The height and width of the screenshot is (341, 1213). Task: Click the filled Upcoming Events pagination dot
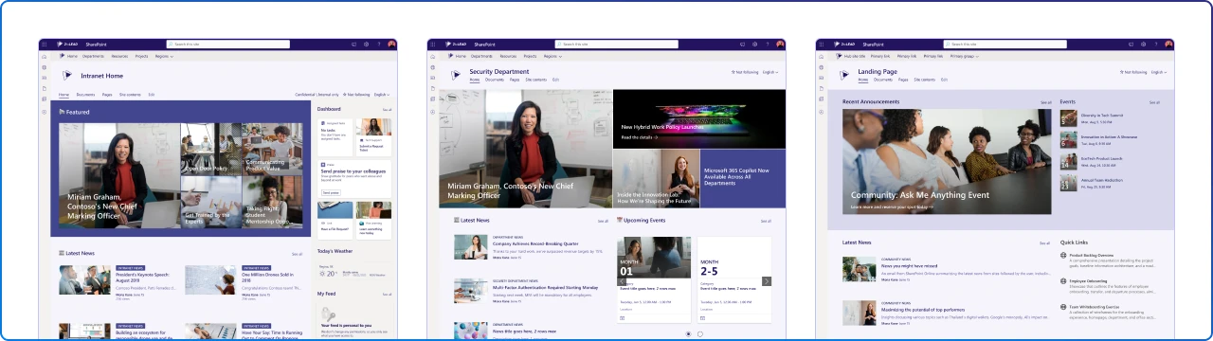(688, 334)
